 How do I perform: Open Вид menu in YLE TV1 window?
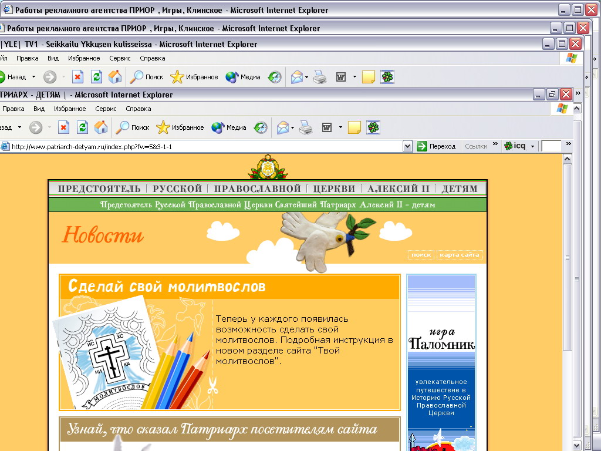[53, 58]
